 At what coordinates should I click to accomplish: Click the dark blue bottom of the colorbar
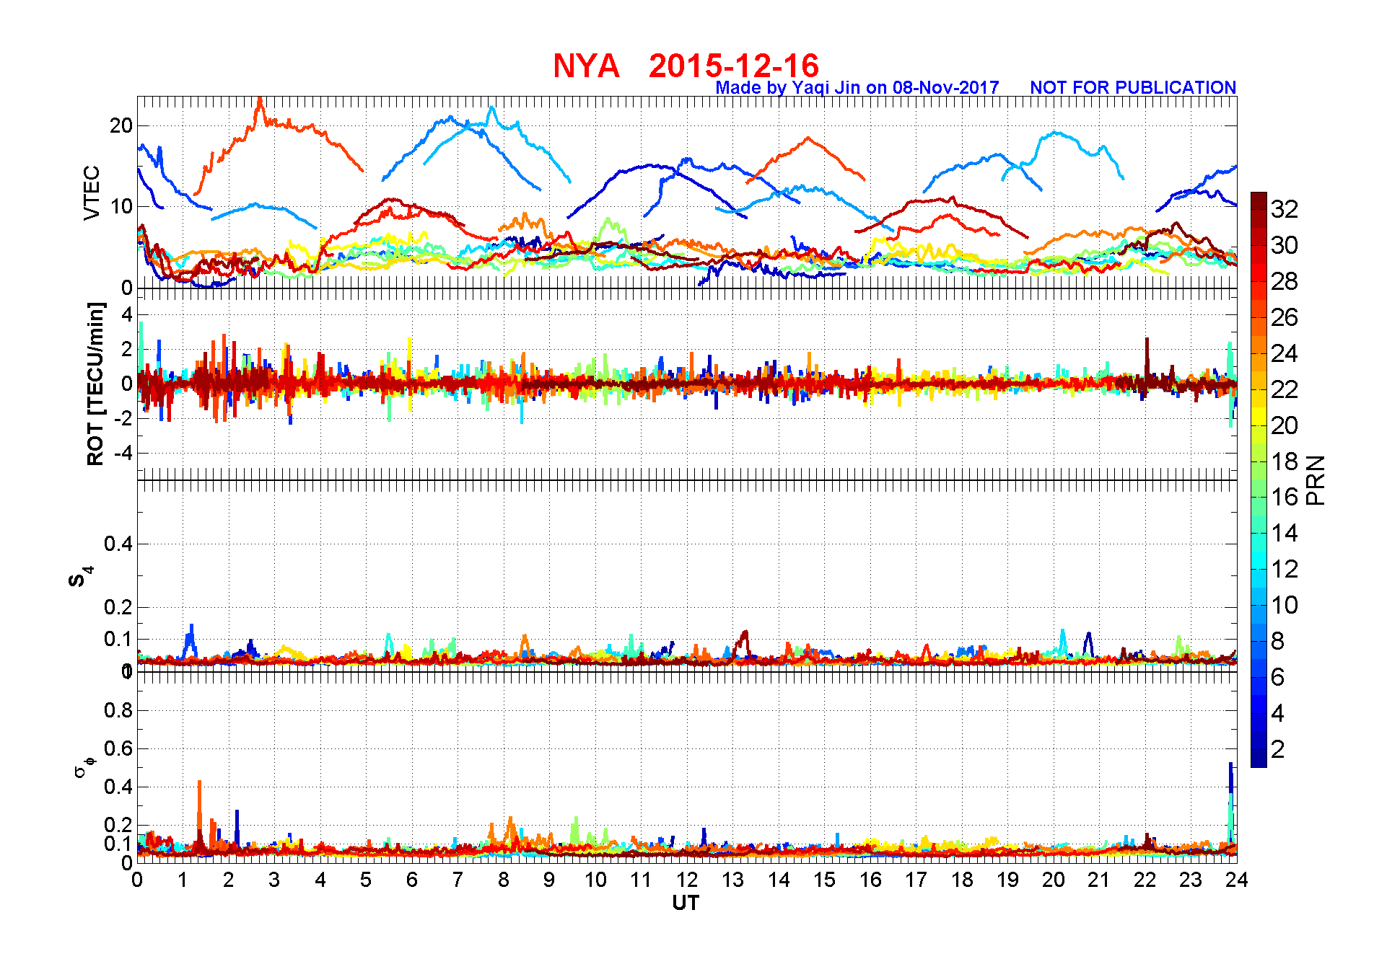1259,759
